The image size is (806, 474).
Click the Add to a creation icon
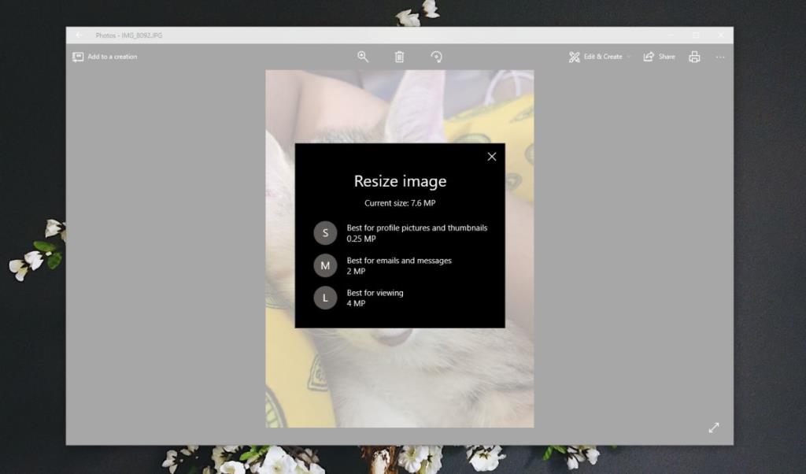click(x=78, y=56)
